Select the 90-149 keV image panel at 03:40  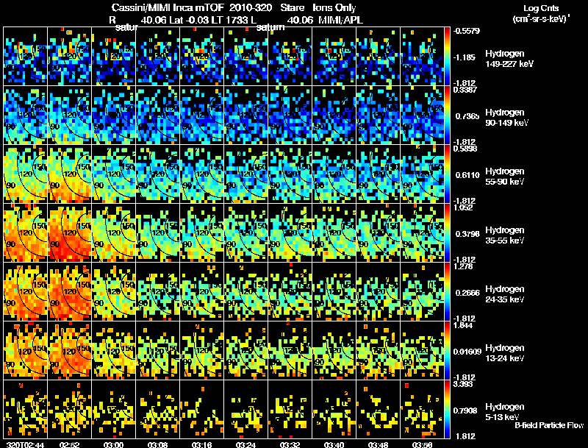[x=334, y=115]
